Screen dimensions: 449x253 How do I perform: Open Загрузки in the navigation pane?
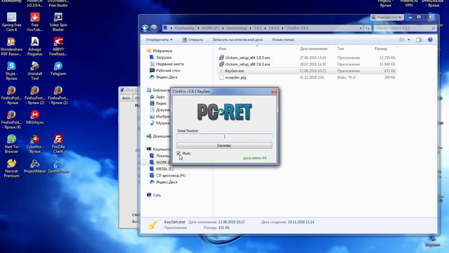point(163,57)
